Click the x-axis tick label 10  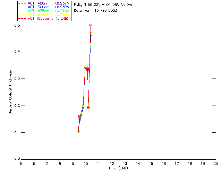pyautogui.click(x=86, y=164)
